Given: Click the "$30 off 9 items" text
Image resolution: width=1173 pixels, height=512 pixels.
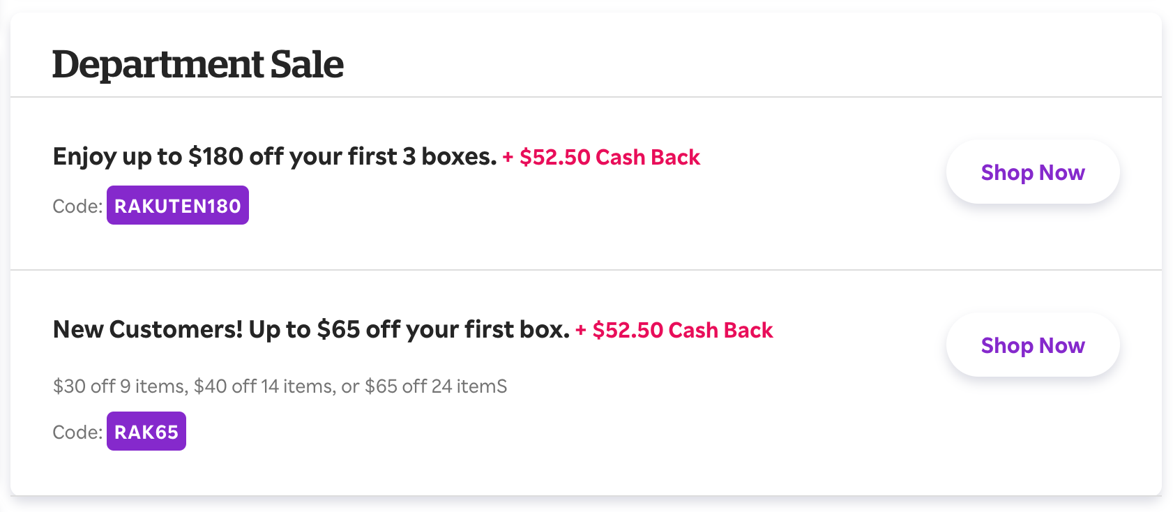Looking at the screenshot, I should coord(120,386).
